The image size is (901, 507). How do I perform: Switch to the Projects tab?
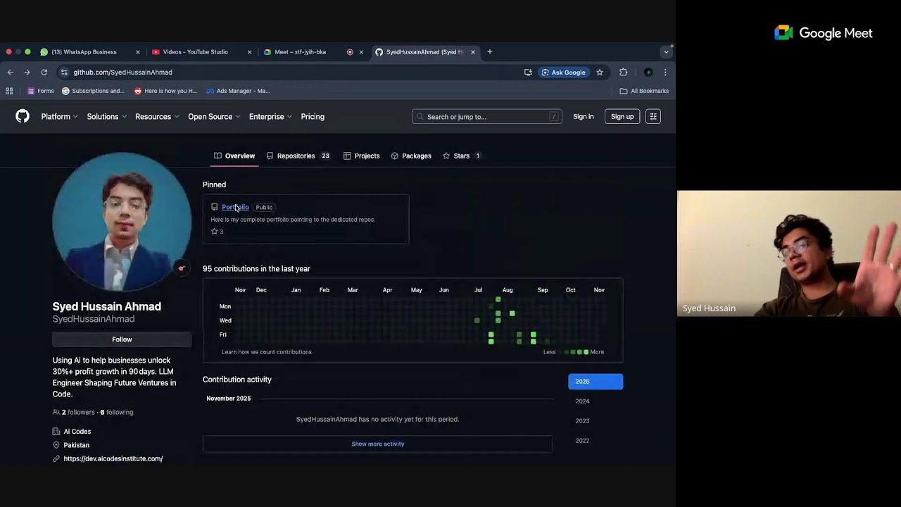(361, 156)
